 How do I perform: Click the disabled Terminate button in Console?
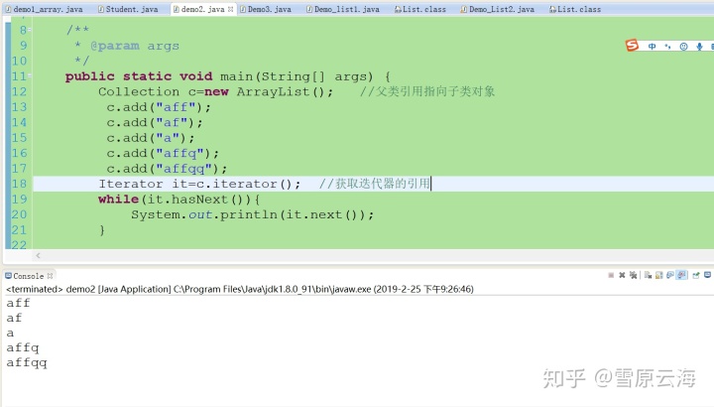(x=611, y=275)
